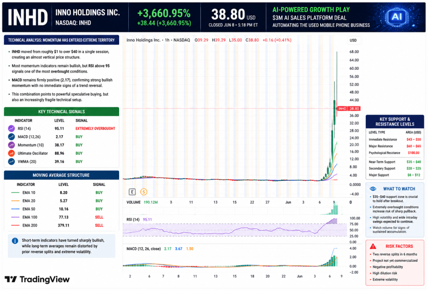Click the large INHD ticker in header

click(28, 18)
